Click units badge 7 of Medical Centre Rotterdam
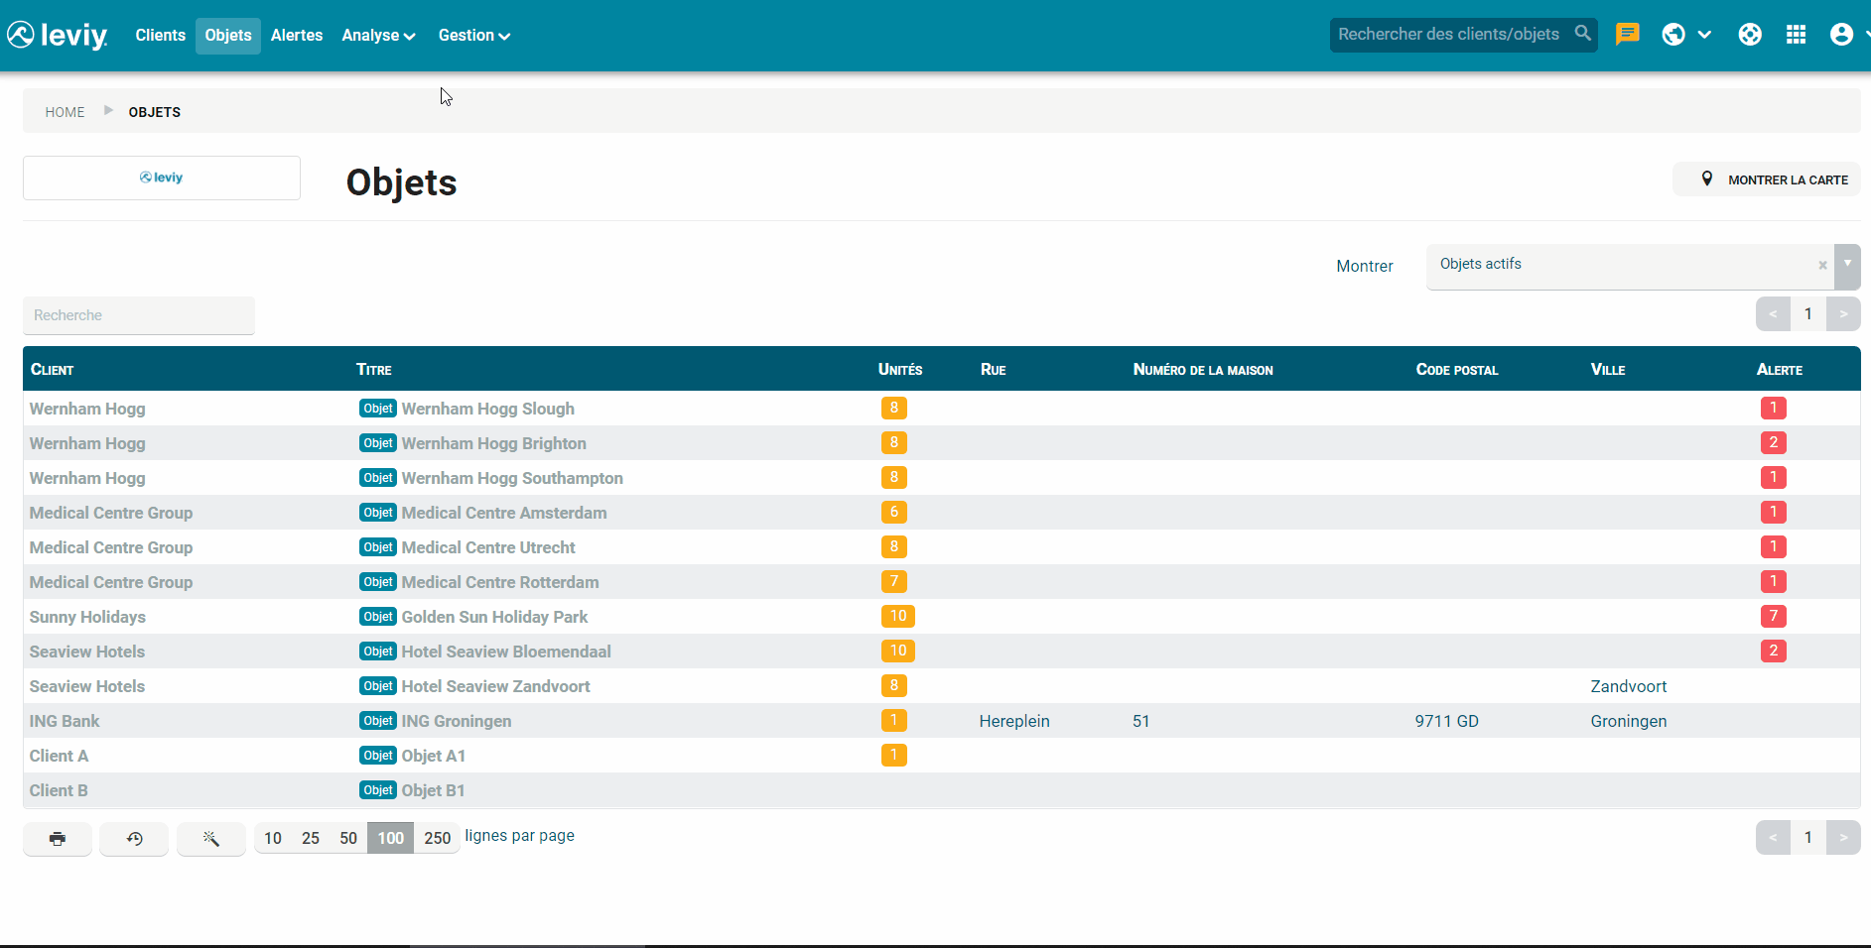 (894, 582)
